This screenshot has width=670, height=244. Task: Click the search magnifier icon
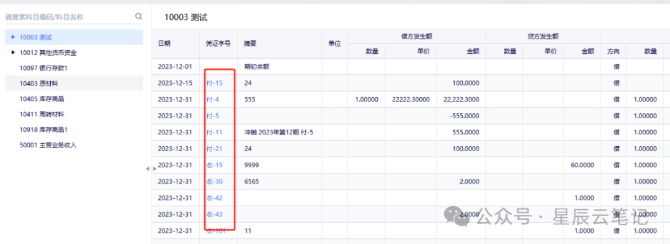[x=138, y=17]
